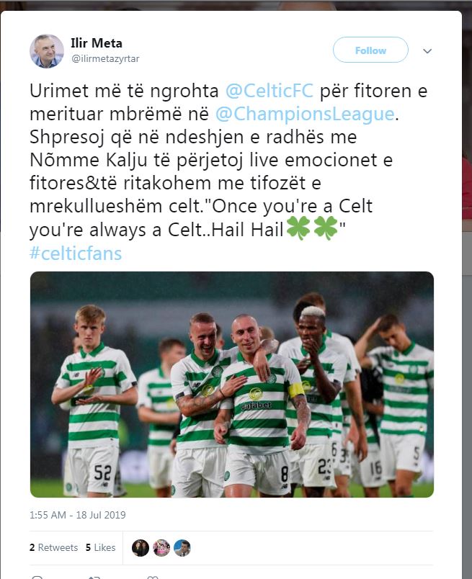Open the third liker's blue avatar
The width and height of the screenshot is (472, 579).
(182, 547)
